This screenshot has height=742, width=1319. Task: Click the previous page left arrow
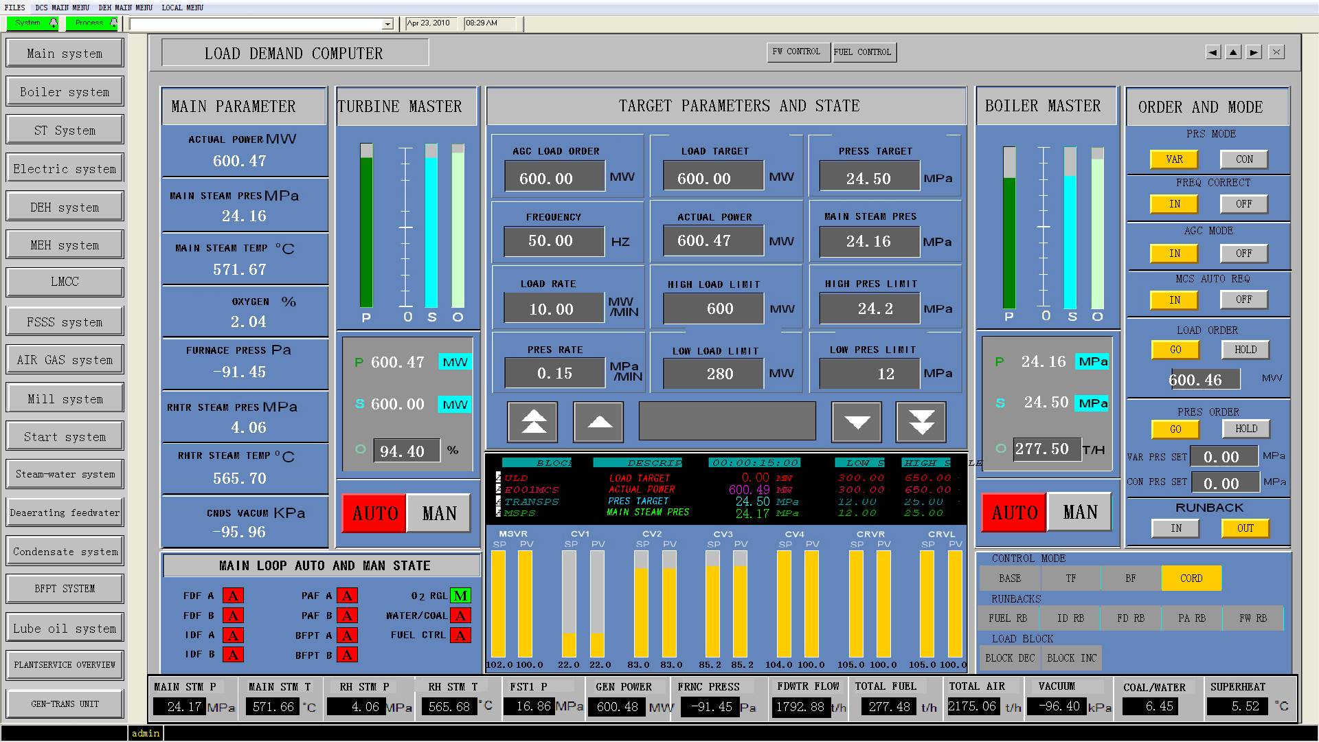click(1213, 52)
